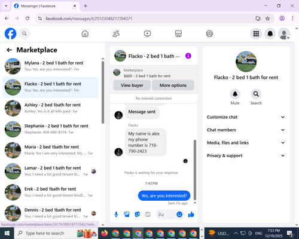
Task: Open the Notifications bell in header
Action: (270, 33)
